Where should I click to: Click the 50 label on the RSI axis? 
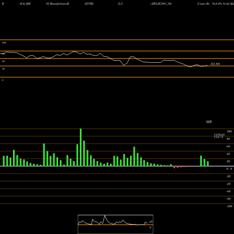(3, 61)
